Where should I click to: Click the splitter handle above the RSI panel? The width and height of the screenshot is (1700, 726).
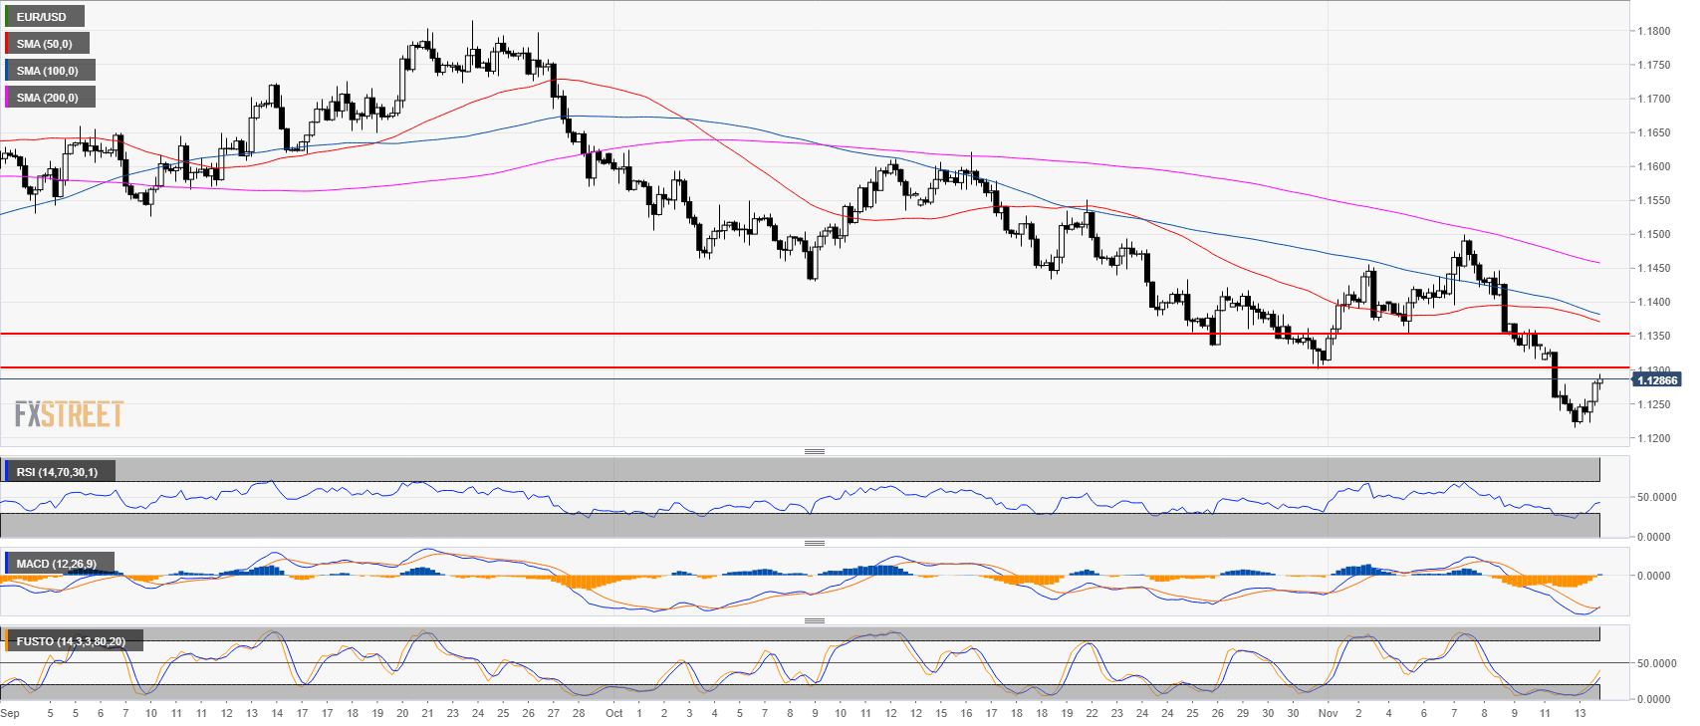click(x=814, y=451)
